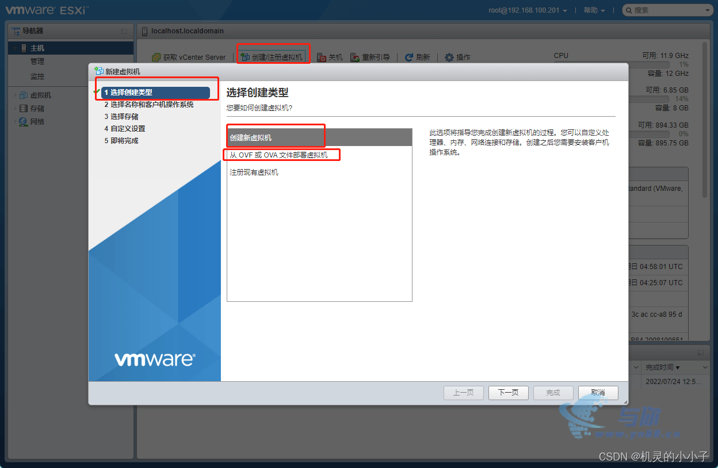Click the 下一页 button
Image resolution: width=718 pixels, height=468 pixels.
pos(509,393)
